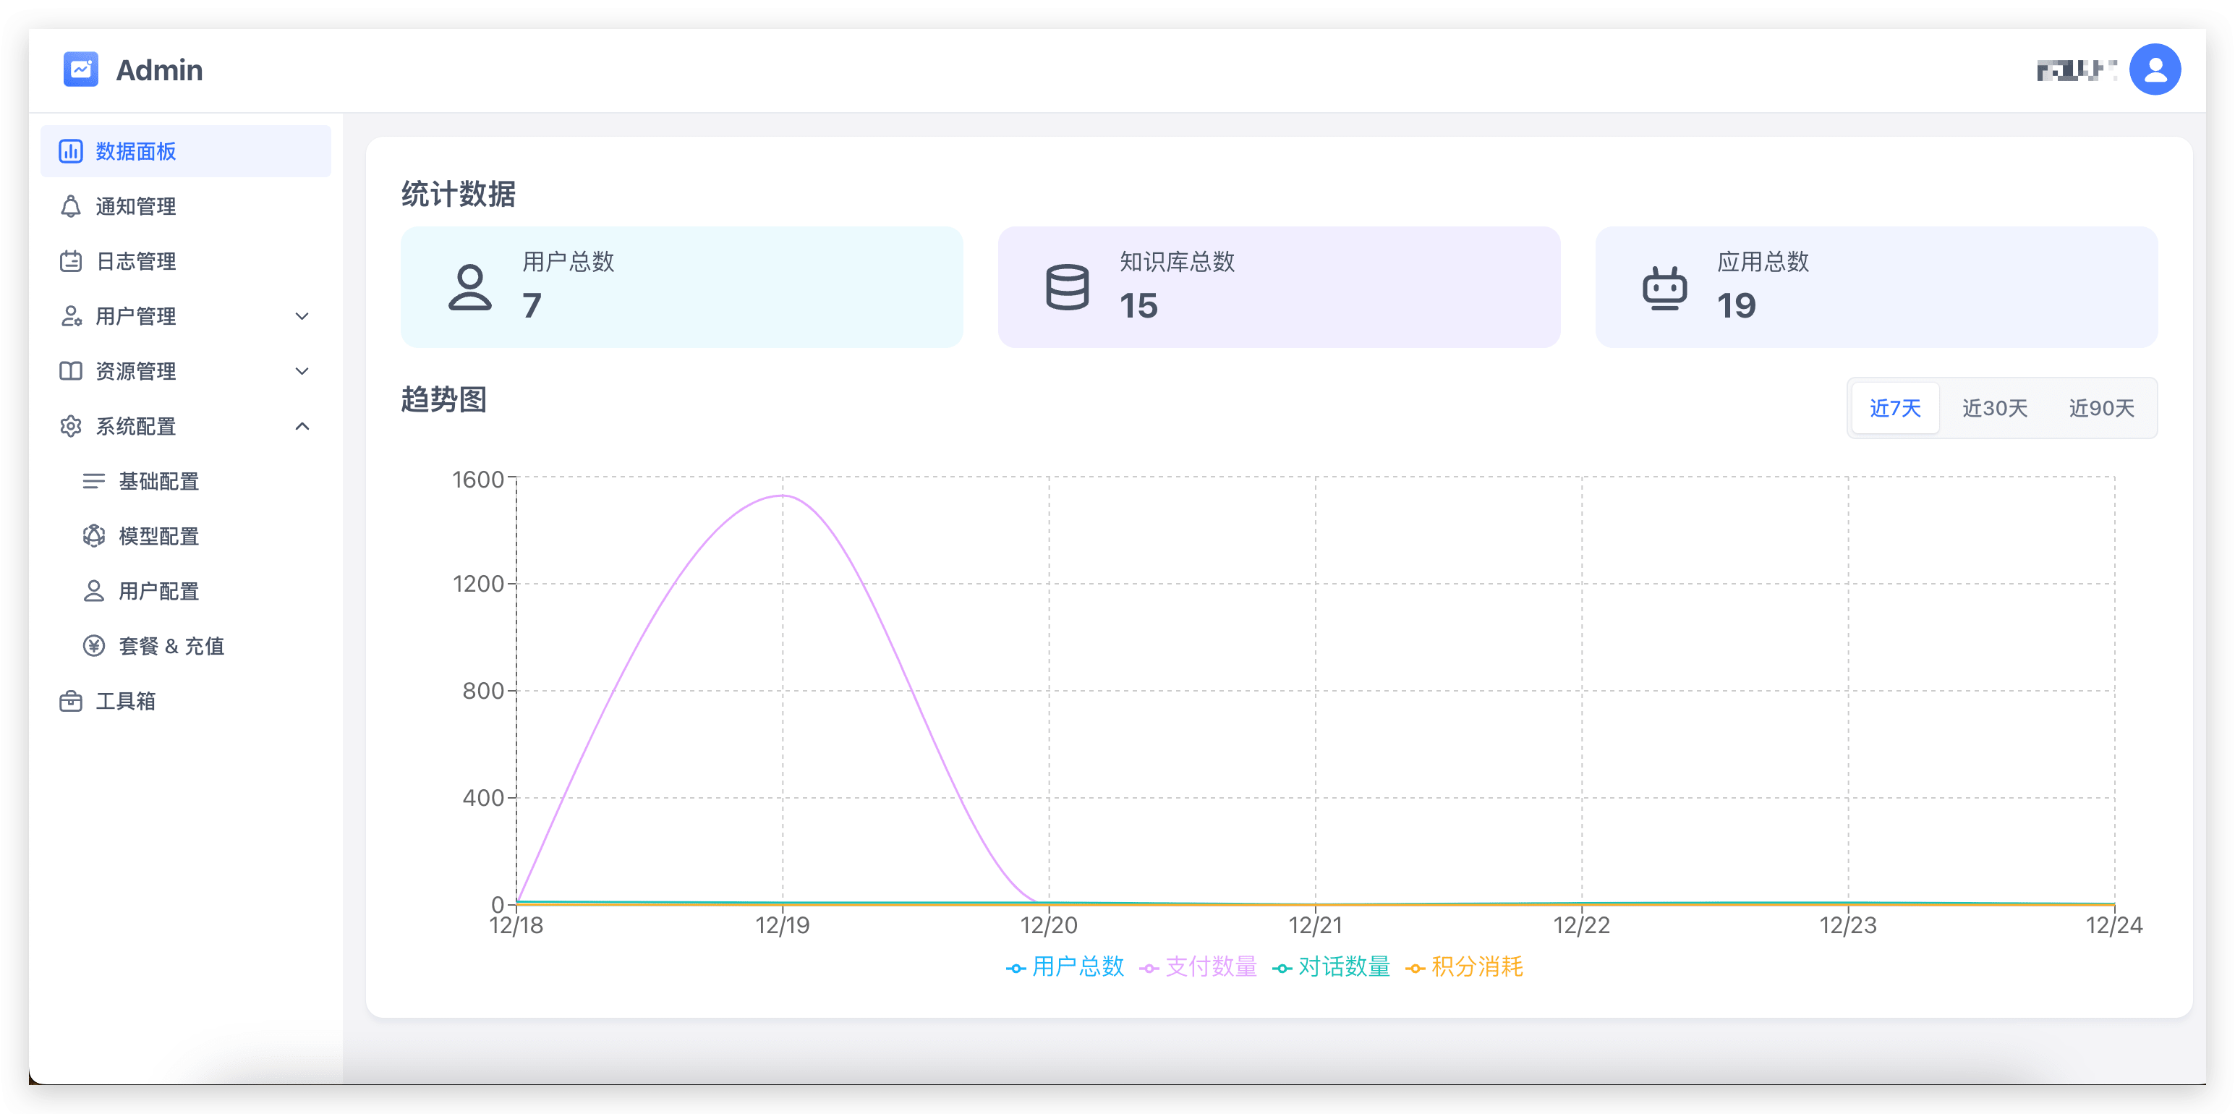Switch trend chart to 近90天
The width and height of the screenshot is (2235, 1114).
(x=2100, y=408)
